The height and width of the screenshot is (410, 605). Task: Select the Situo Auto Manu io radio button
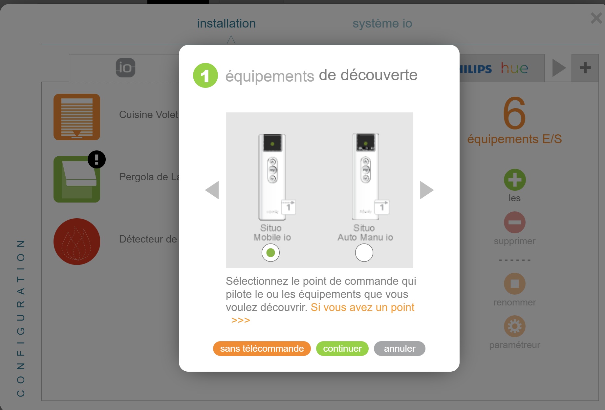click(x=364, y=253)
